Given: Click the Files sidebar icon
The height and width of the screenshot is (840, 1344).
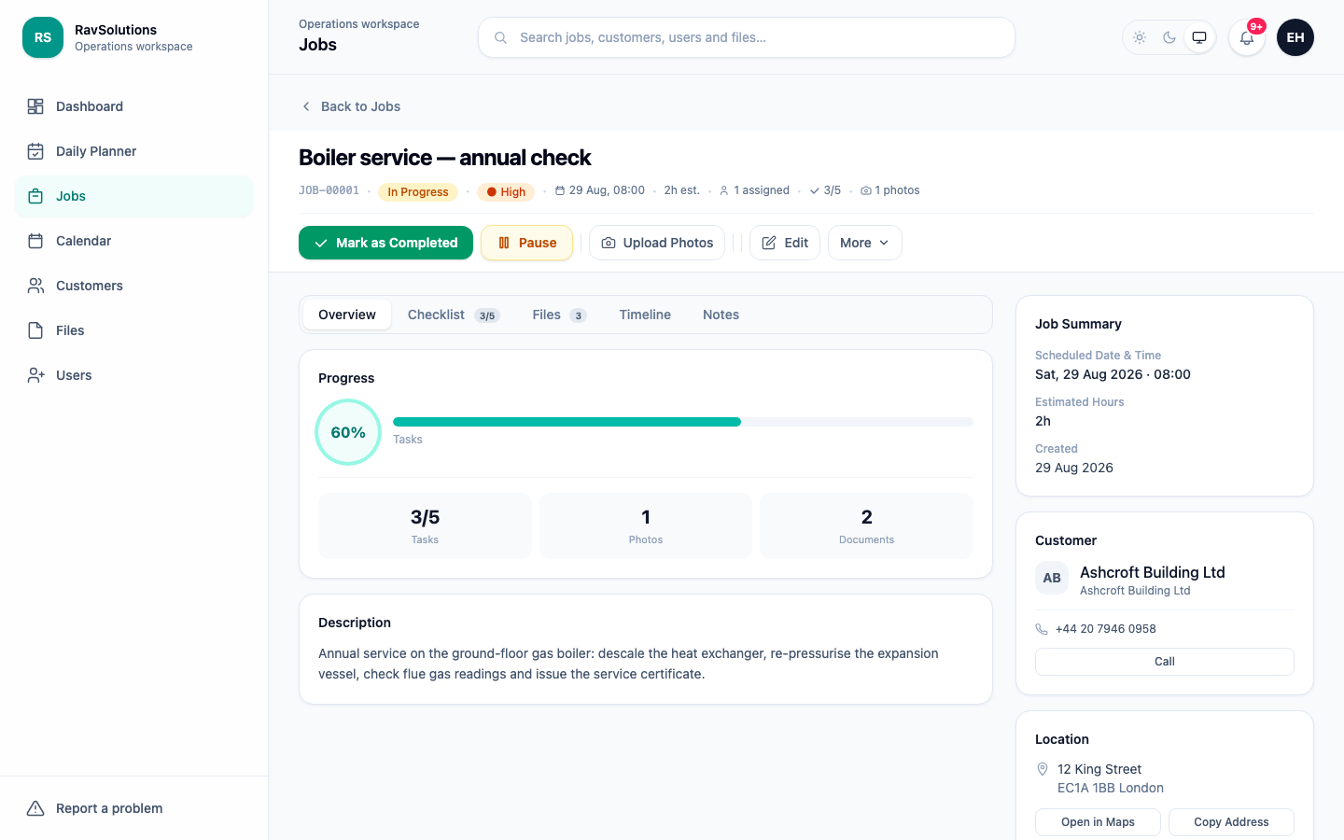Looking at the screenshot, I should point(35,330).
